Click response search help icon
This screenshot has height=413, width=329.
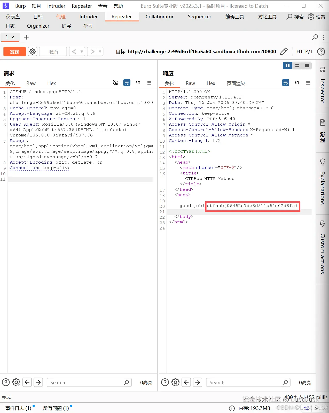(165, 382)
